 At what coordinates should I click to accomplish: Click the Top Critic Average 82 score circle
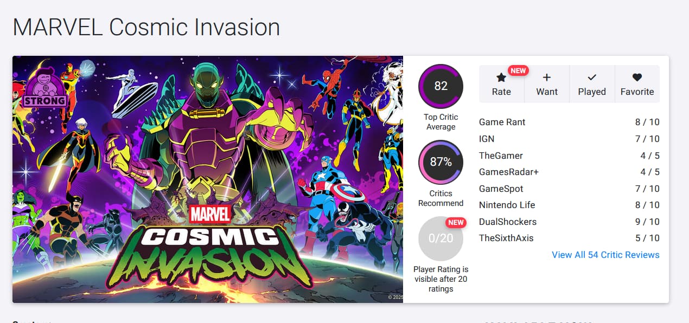[x=441, y=86]
